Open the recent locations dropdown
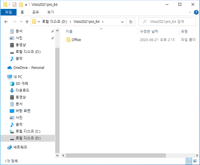 tap(21, 22)
